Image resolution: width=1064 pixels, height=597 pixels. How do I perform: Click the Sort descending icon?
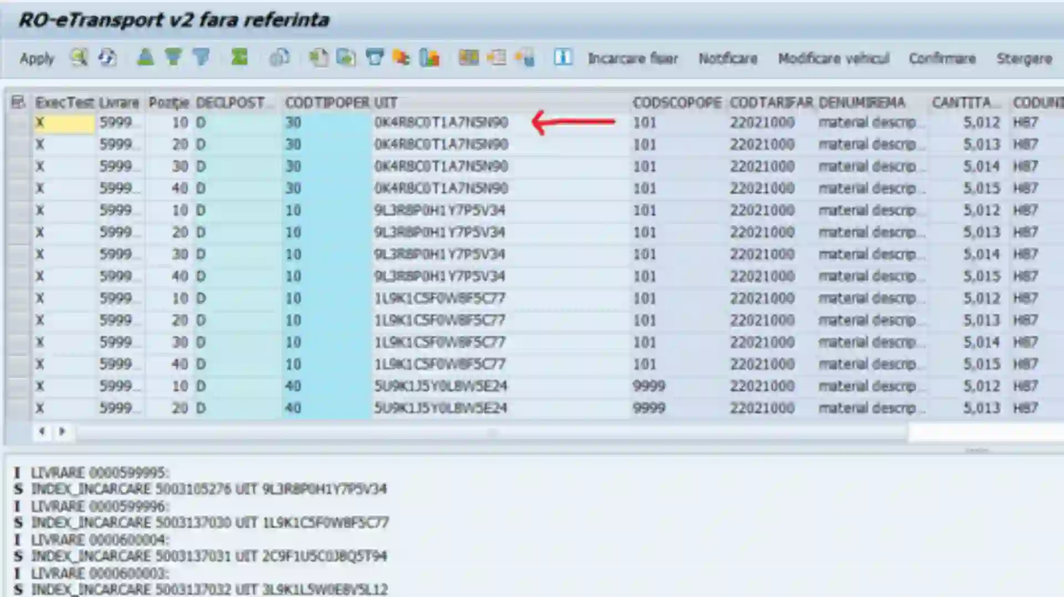[173, 58]
